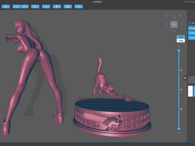Switch to Solid render mode
This screenshot has height=146, width=195.
(181, 37)
